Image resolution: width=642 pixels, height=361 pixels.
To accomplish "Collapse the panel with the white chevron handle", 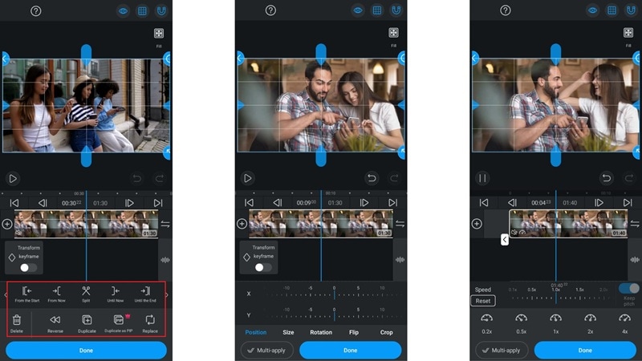I will [x=505, y=240].
